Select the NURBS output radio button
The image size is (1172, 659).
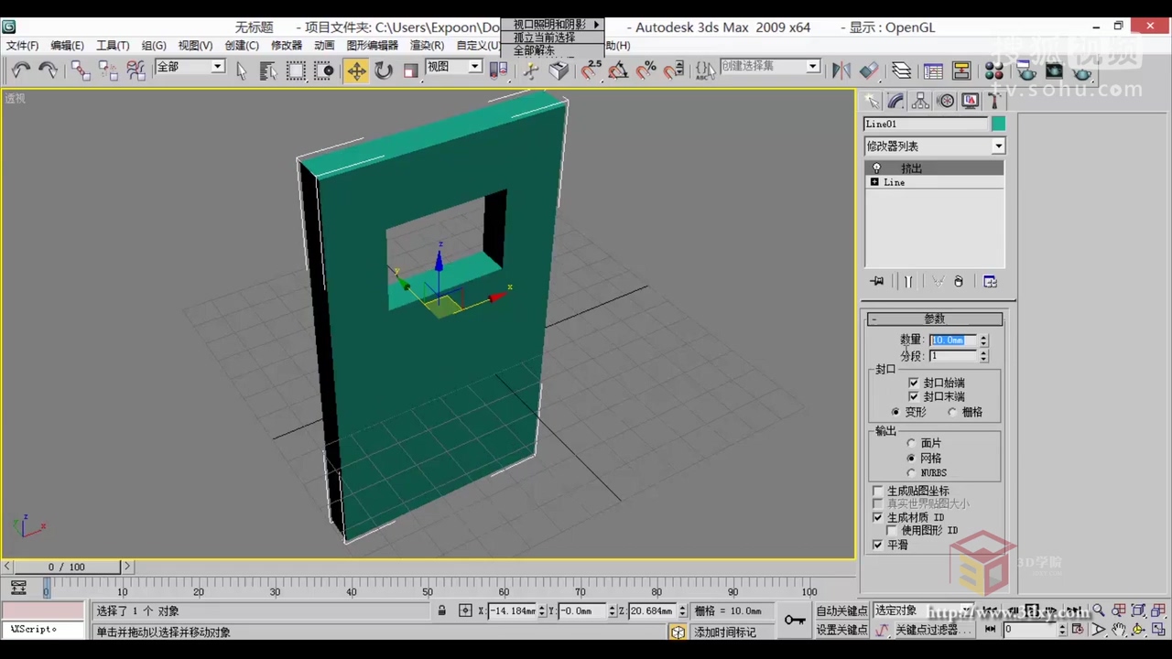911,472
